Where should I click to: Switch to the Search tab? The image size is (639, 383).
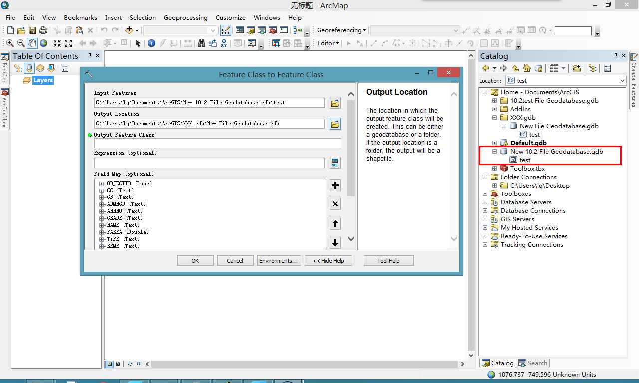coord(533,363)
